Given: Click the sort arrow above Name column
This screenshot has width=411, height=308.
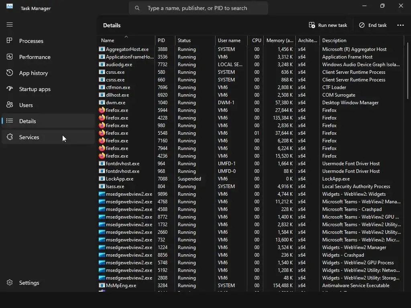Looking at the screenshot, I should coord(126,36).
